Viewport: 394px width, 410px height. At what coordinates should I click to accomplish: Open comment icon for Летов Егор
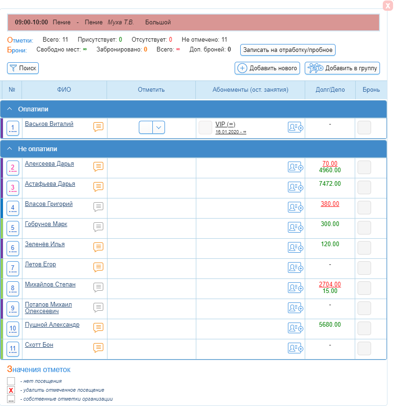[x=98, y=267]
